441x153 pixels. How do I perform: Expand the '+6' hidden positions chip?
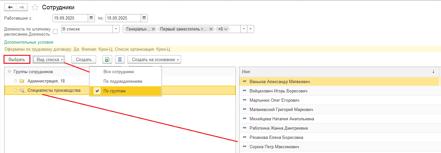point(223,29)
